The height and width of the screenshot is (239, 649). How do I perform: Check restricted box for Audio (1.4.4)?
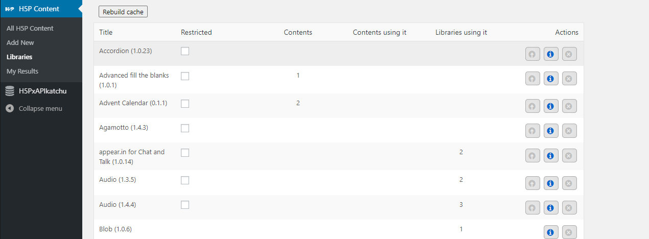185,205
